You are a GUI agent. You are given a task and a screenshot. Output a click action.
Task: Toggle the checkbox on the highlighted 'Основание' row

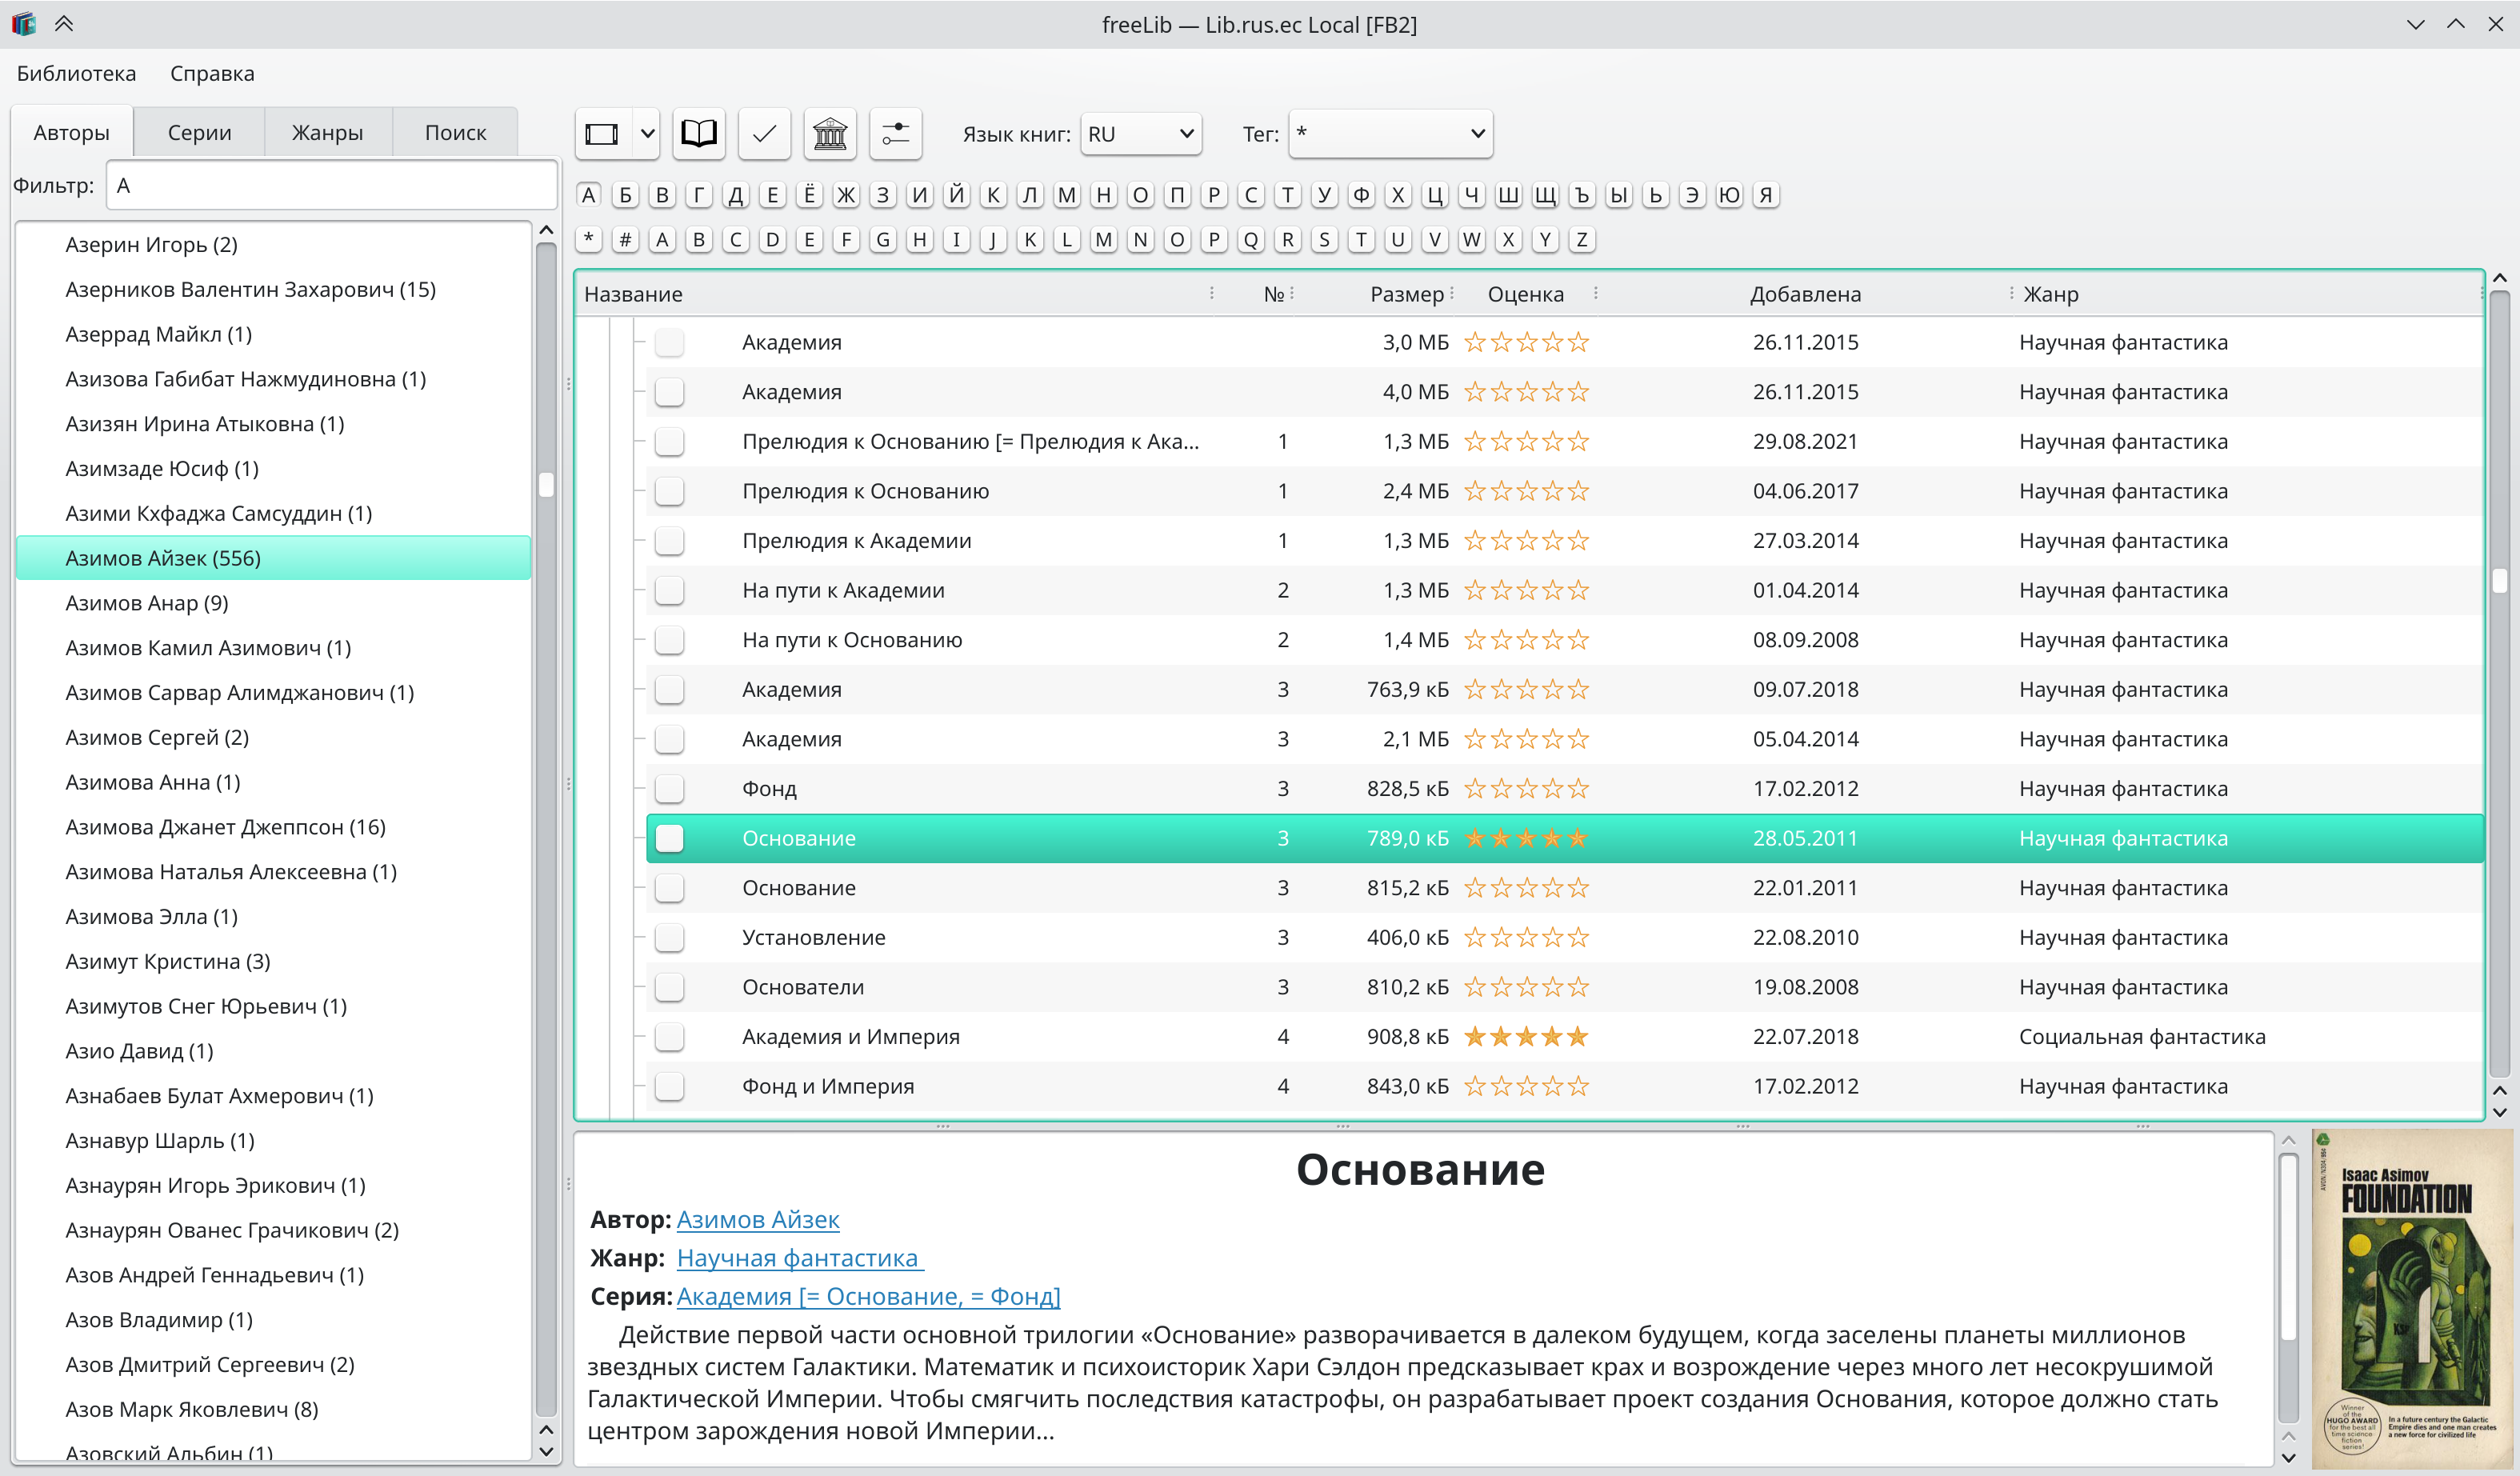click(x=669, y=839)
